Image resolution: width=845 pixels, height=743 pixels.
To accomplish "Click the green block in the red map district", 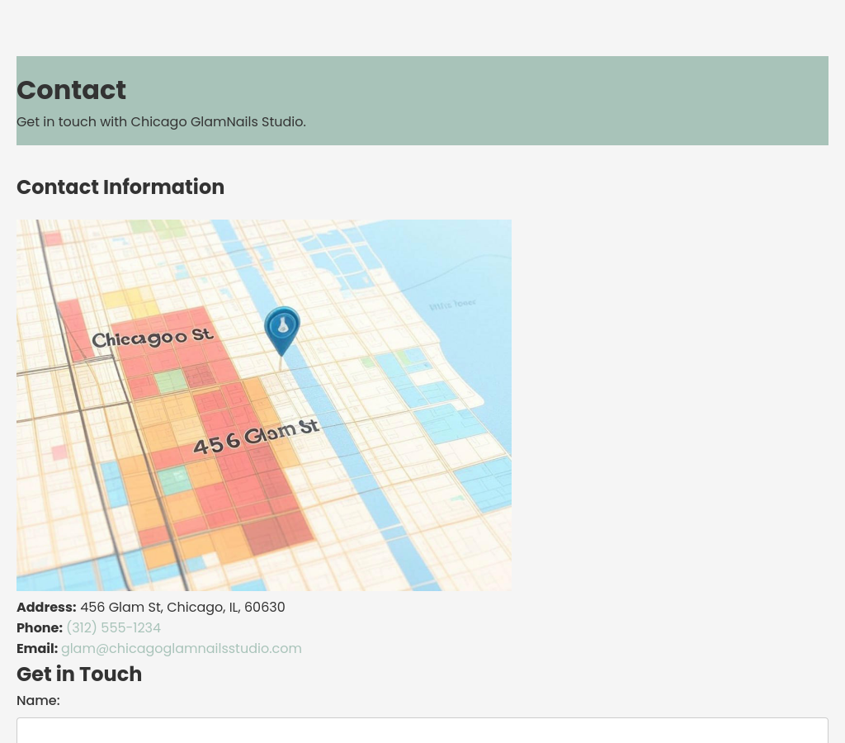I will pos(171,381).
